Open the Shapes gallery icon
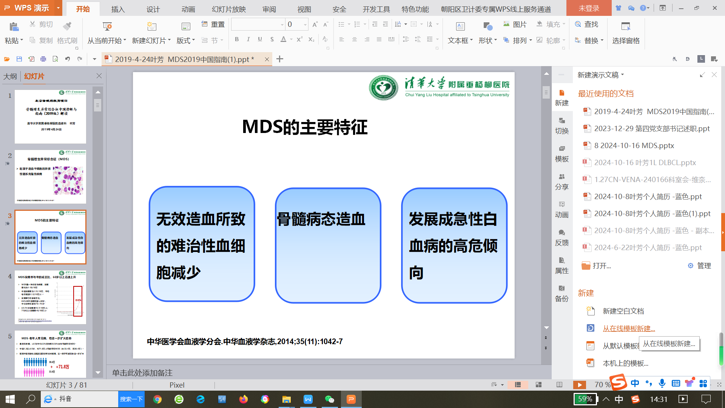Image resolution: width=725 pixels, height=408 pixels. [x=487, y=26]
